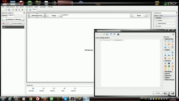The width and height of the screenshot is (179, 101).
Task: Click the green square action icon under Система
Action: pyautogui.click(x=169, y=66)
